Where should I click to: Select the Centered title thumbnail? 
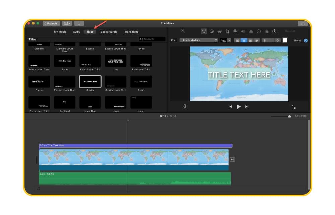tap(65, 102)
